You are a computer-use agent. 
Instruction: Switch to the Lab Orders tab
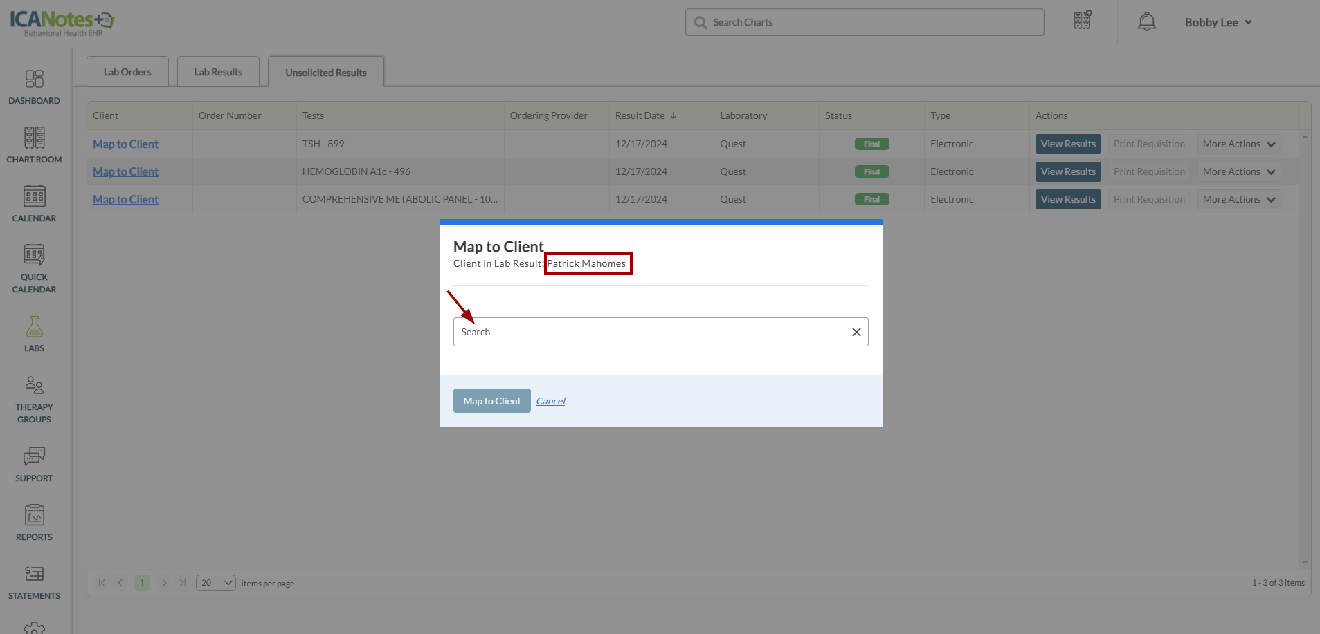click(x=127, y=72)
